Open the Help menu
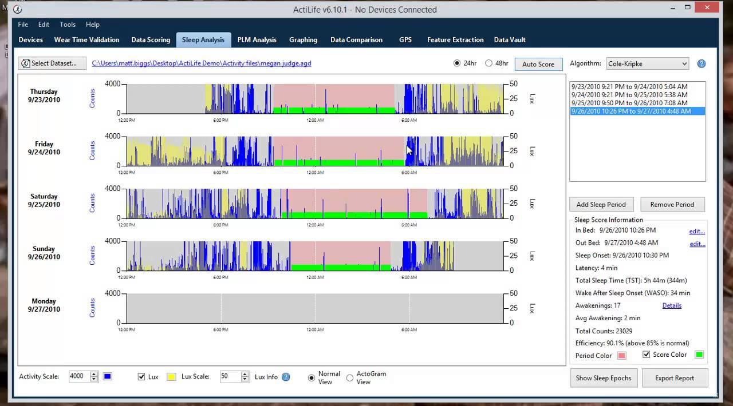Screen dimensions: 733x406 (93, 25)
